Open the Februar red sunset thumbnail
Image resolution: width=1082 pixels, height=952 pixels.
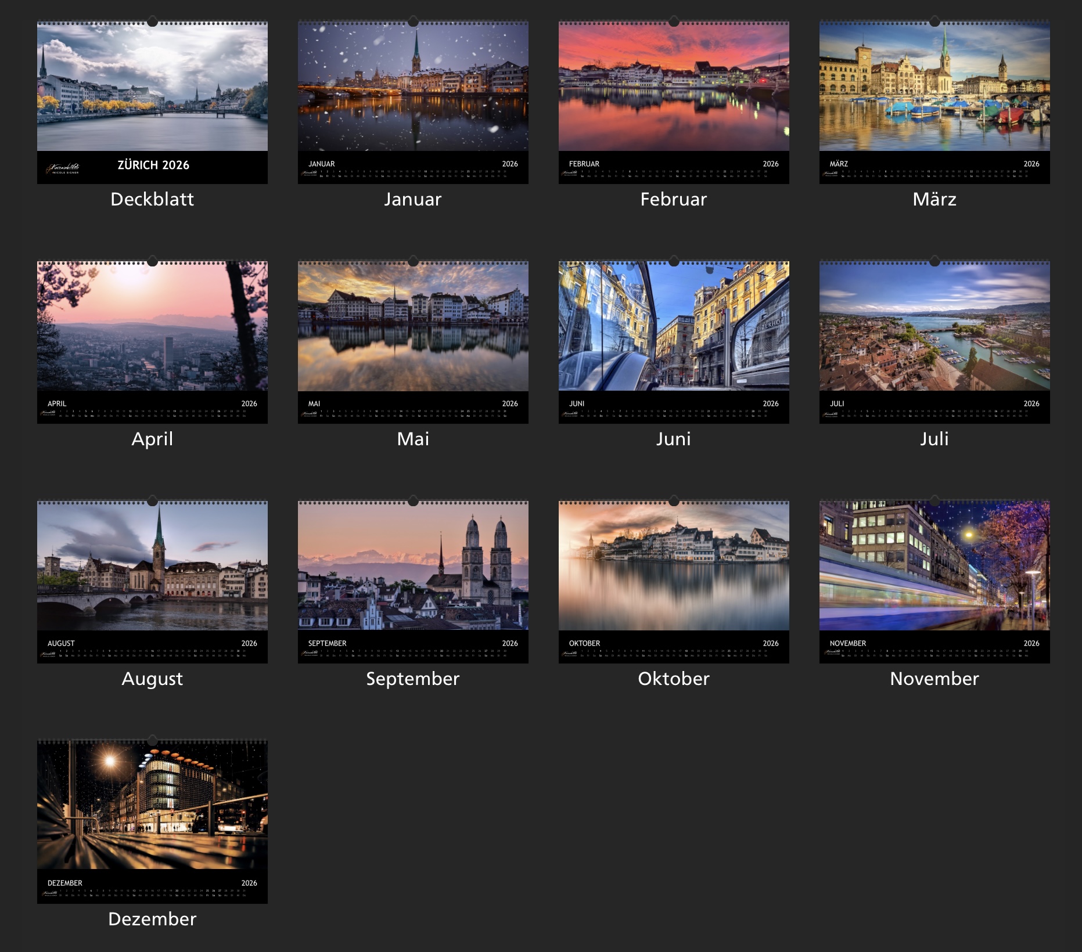coord(674,87)
